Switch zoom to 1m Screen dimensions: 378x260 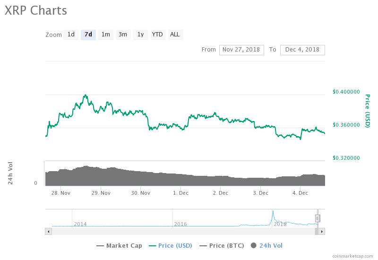tap(106, 35)
